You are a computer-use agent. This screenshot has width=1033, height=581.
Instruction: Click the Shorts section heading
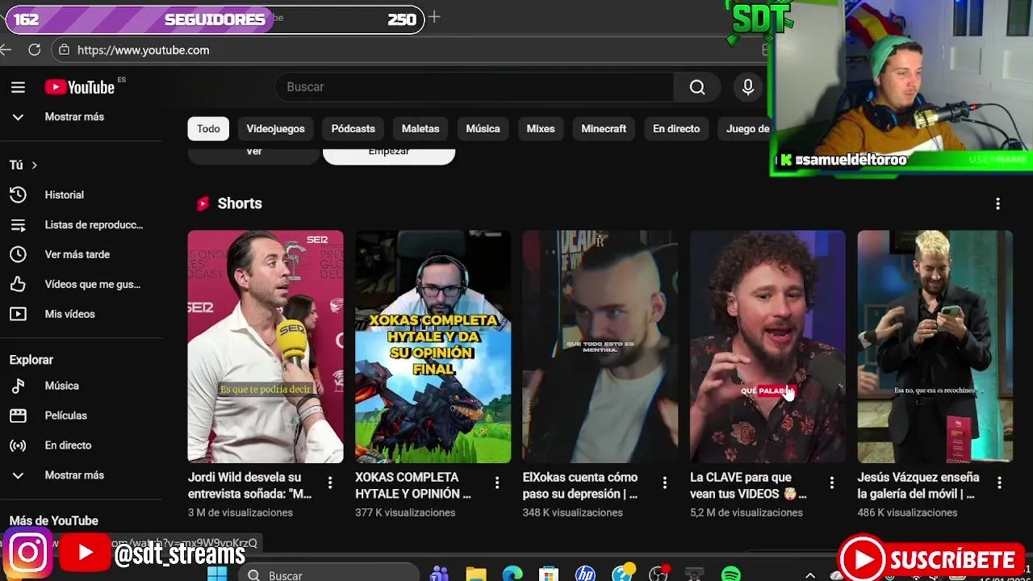point(240,203)
